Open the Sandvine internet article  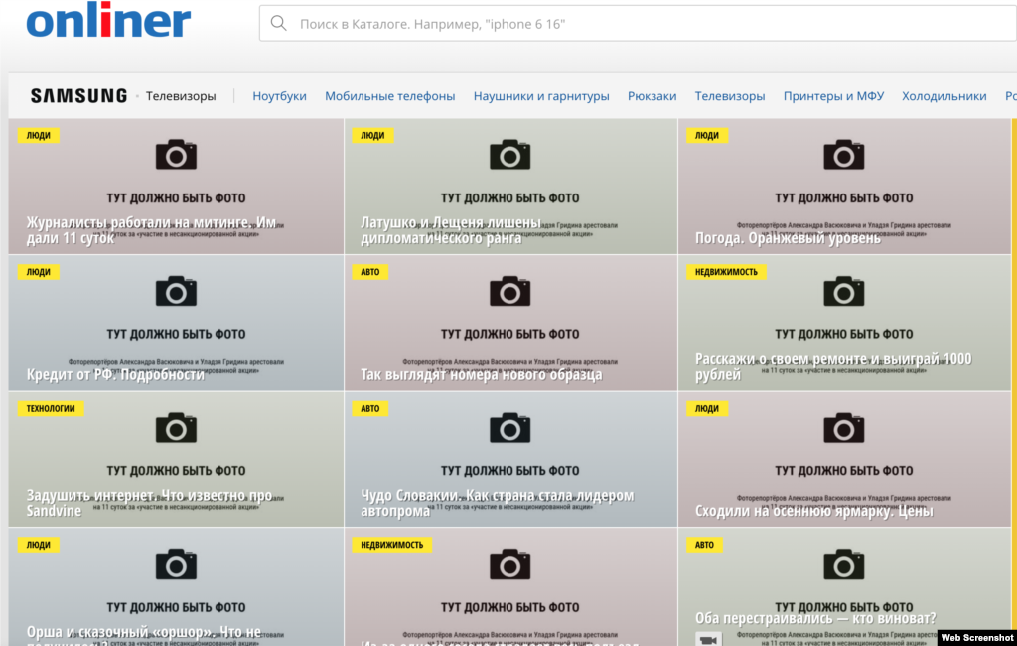[x=149, y=503]
